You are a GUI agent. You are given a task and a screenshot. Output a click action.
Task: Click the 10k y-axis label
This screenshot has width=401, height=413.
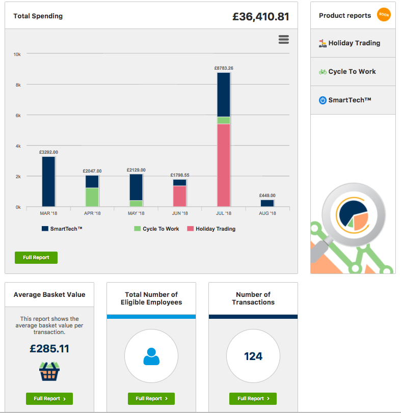pos(17,54)
